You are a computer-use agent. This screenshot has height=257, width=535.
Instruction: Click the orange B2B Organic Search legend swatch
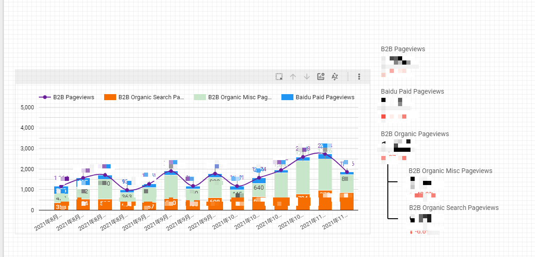[x=109, y=97]
